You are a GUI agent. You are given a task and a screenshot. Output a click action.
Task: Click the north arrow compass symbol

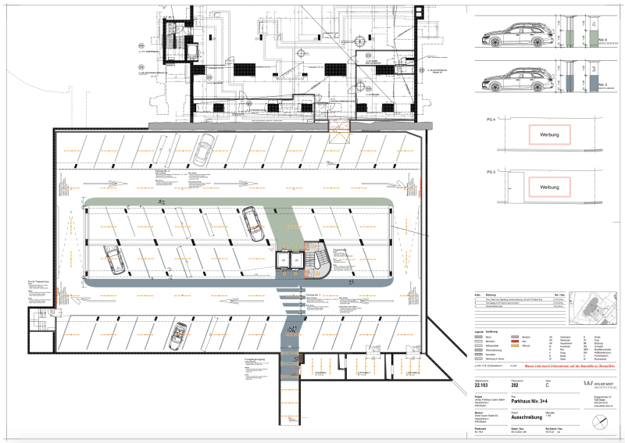[x=602, y=423]
